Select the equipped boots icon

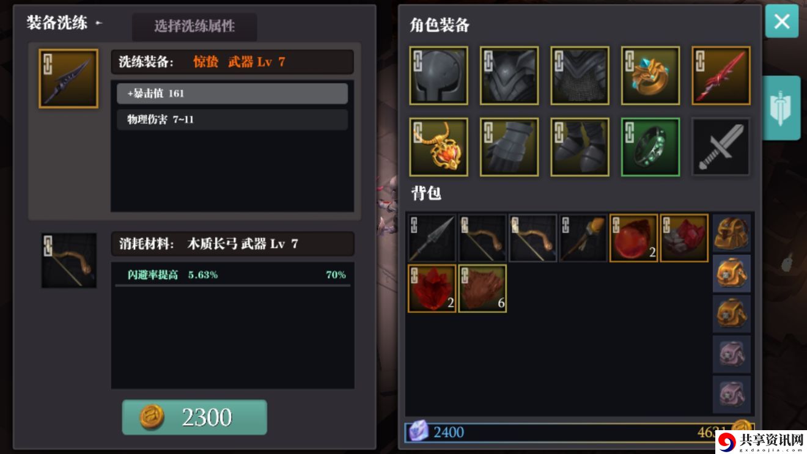[x=580, y=147]
